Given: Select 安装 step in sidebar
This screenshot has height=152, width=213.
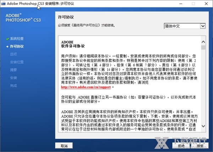Looking at the screenshot, I should (x=13, y=78).
